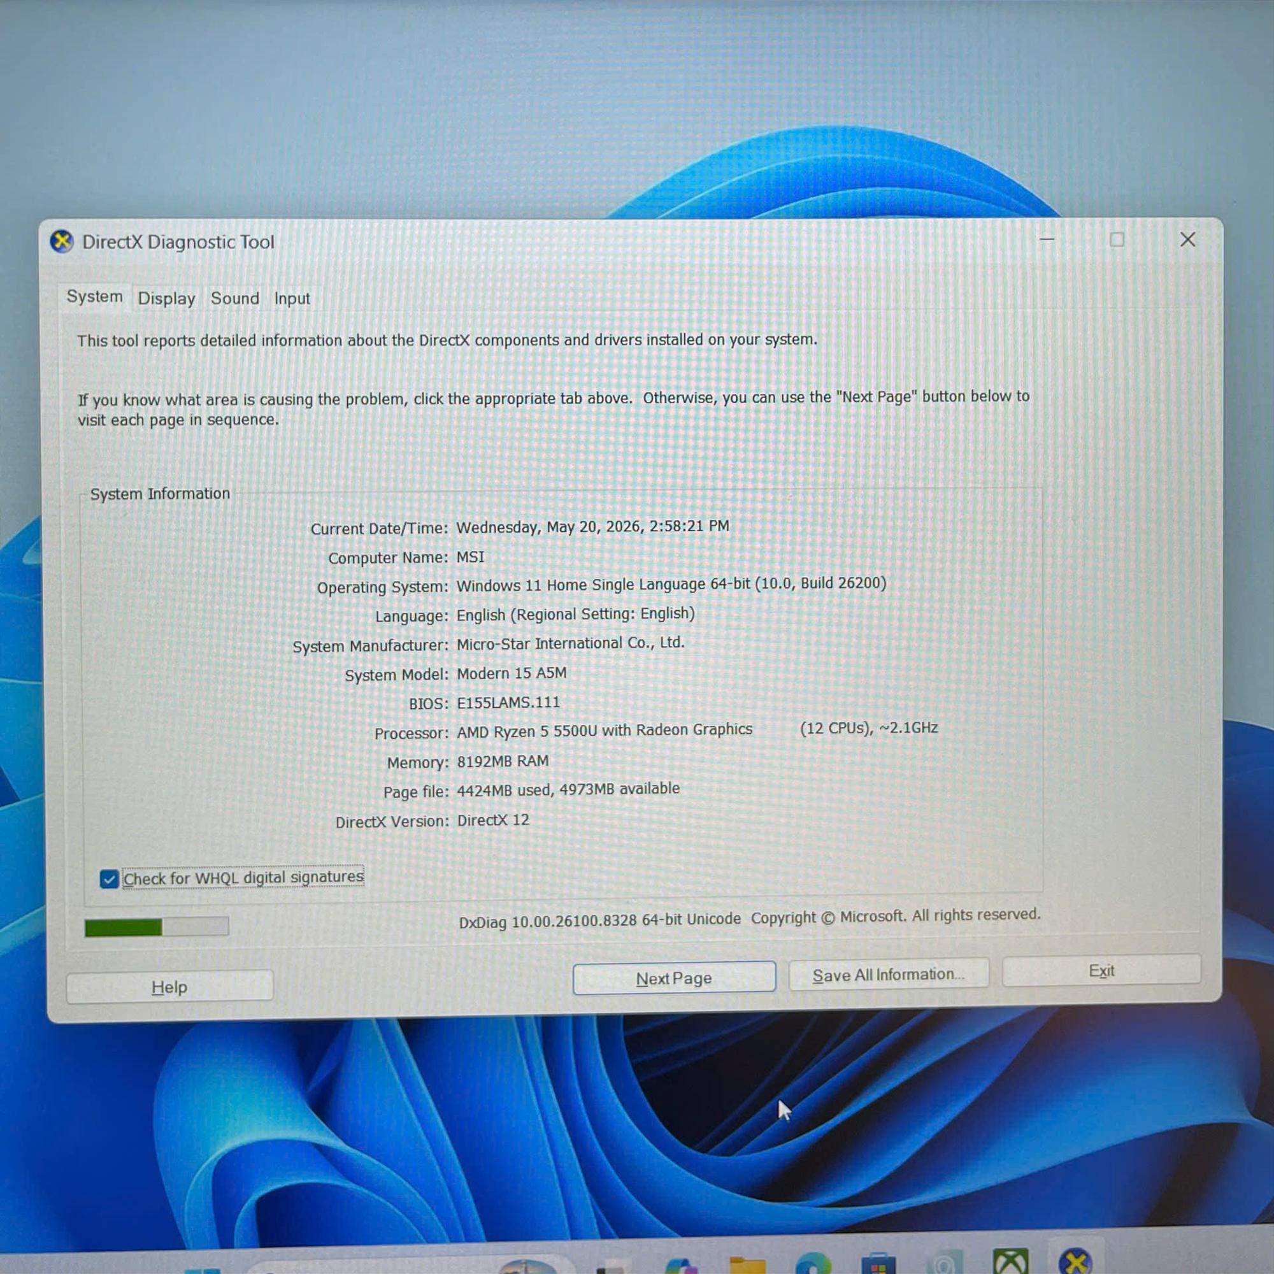Screen dimensions: 1274x1274
Task: Click the Next Page button
Action: pyautogui.click(x=674, y=978)
